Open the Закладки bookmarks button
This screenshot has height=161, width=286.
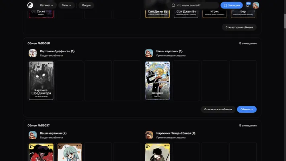tap(232, 5)
